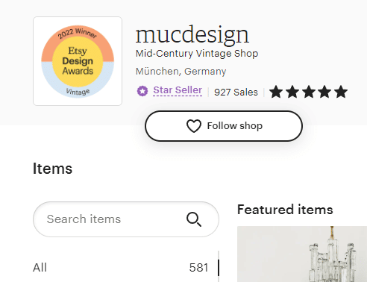The image size is (367, 282).
Task: Click the mucdesign shop name
Action: 192,34
